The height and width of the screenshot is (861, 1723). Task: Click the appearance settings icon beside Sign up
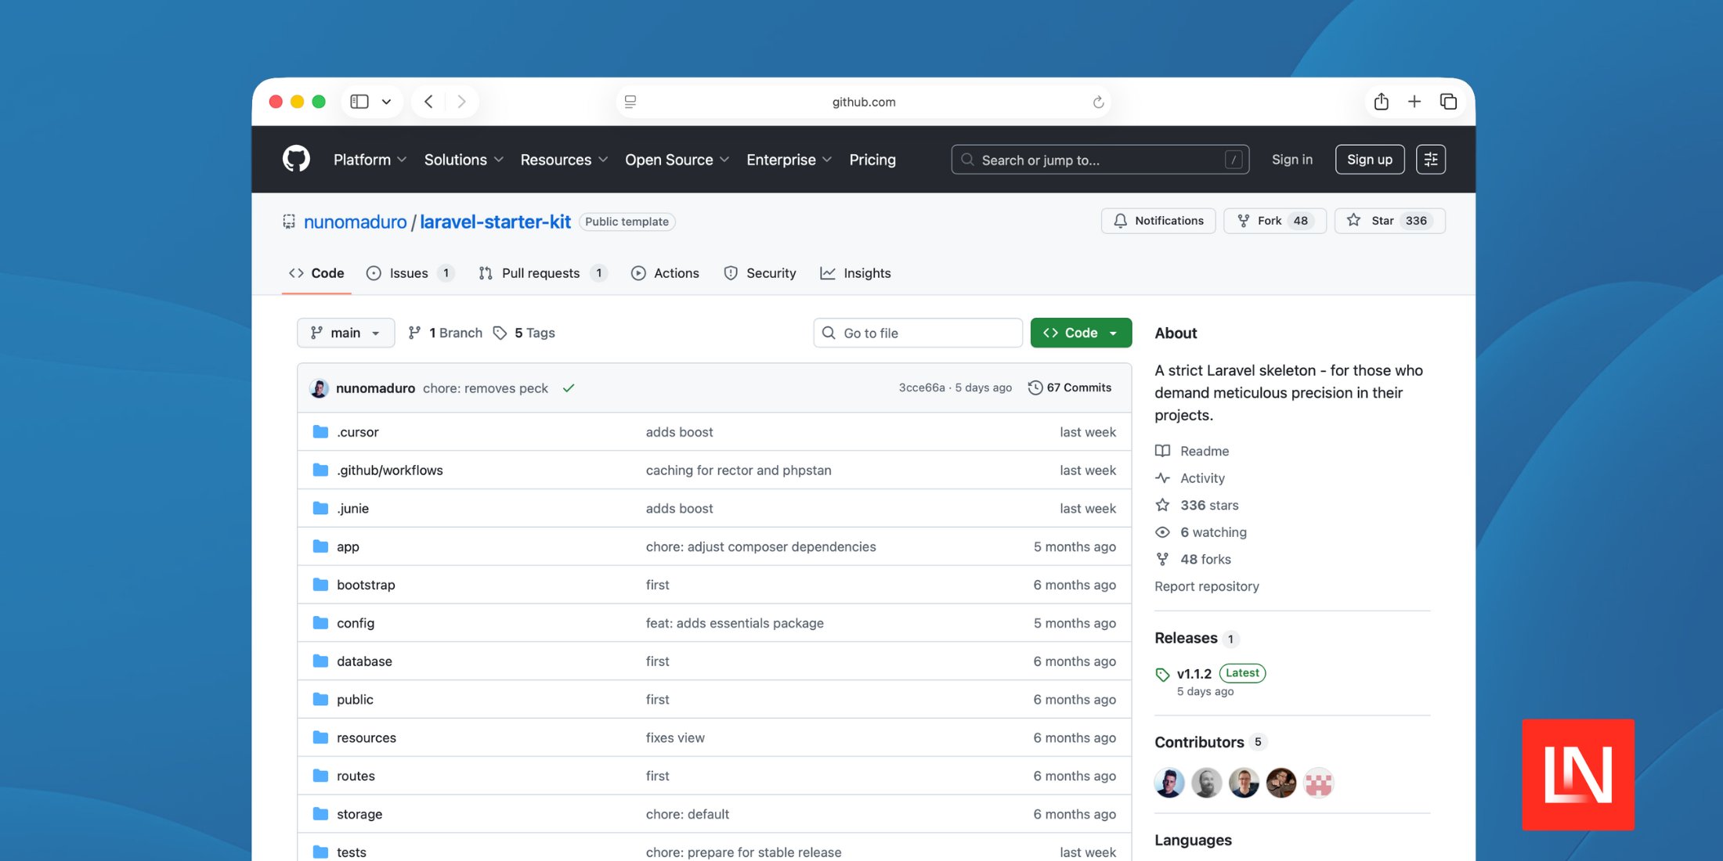[x=1430, y=160]
